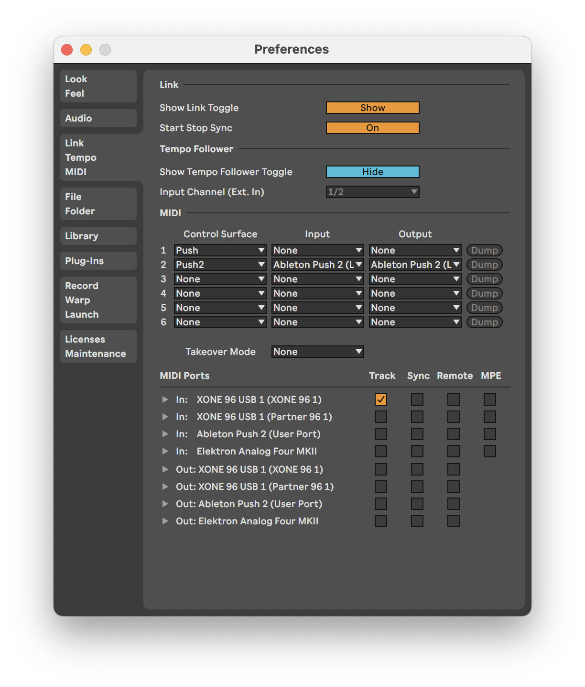Click the Control Surface column header
The image size is (585, 687).
(220, 234)
